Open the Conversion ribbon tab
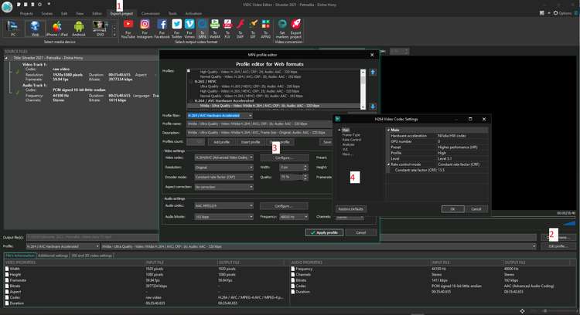 coord(151,14)
